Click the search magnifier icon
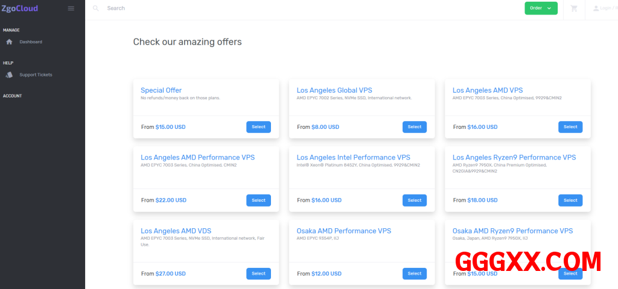 click(x=95, y=8)
